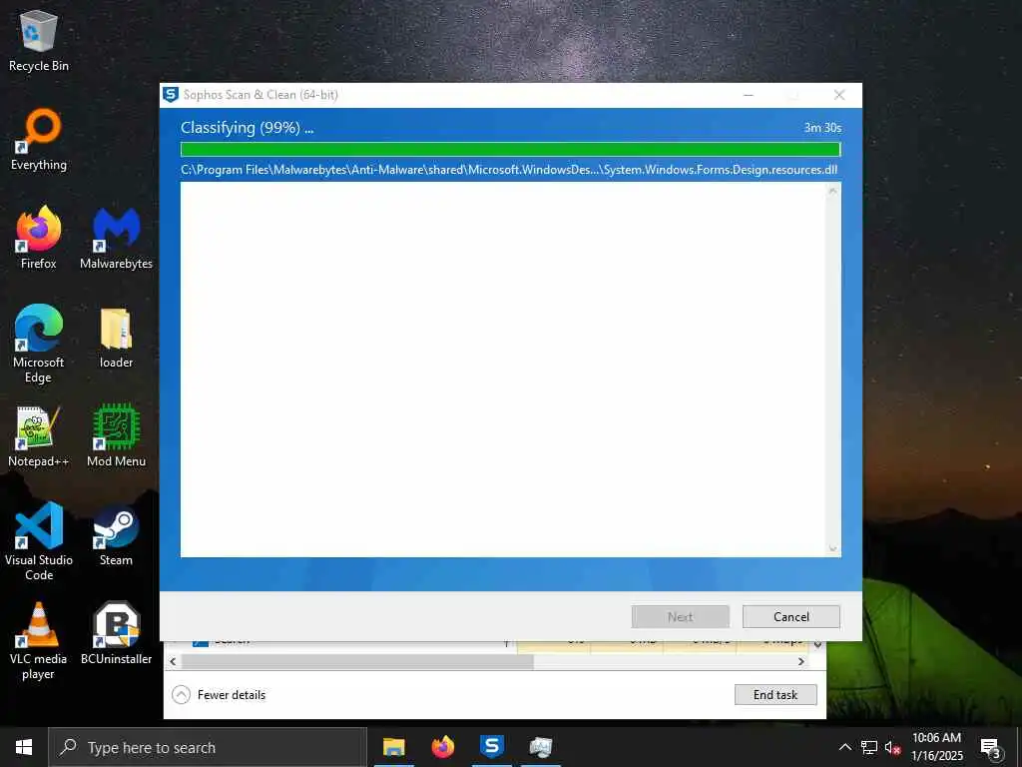Collapse Task Manager with Fewer details

219,695
